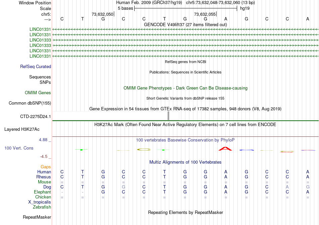Click the blue G in PhyloP conservation logo
Image resolution: width=319 pixels, height=225 pixels.
coord(246,150)
